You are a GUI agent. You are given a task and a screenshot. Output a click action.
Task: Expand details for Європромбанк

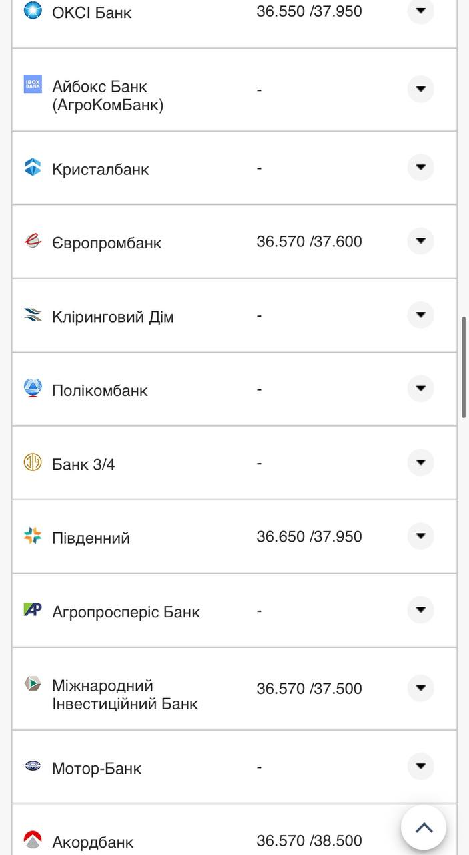click(x=420, y=241)
